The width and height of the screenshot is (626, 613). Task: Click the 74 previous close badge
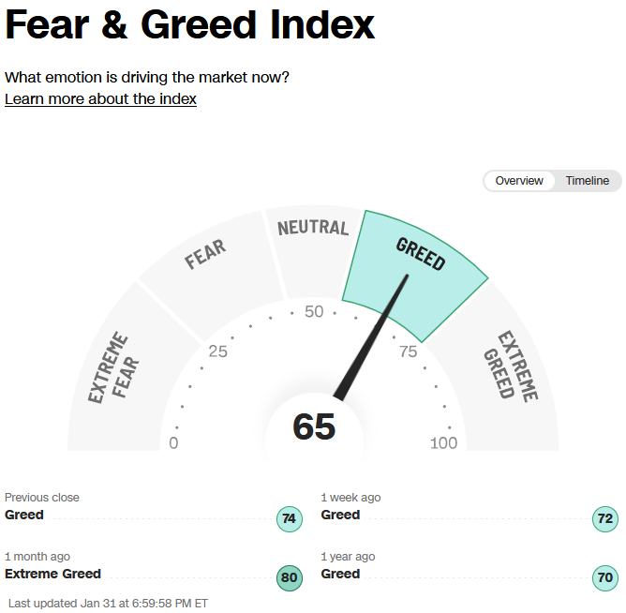point(289,518)
